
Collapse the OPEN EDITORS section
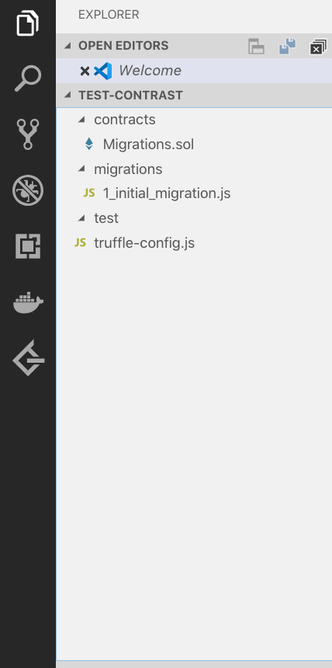click(x=67, y=46)
